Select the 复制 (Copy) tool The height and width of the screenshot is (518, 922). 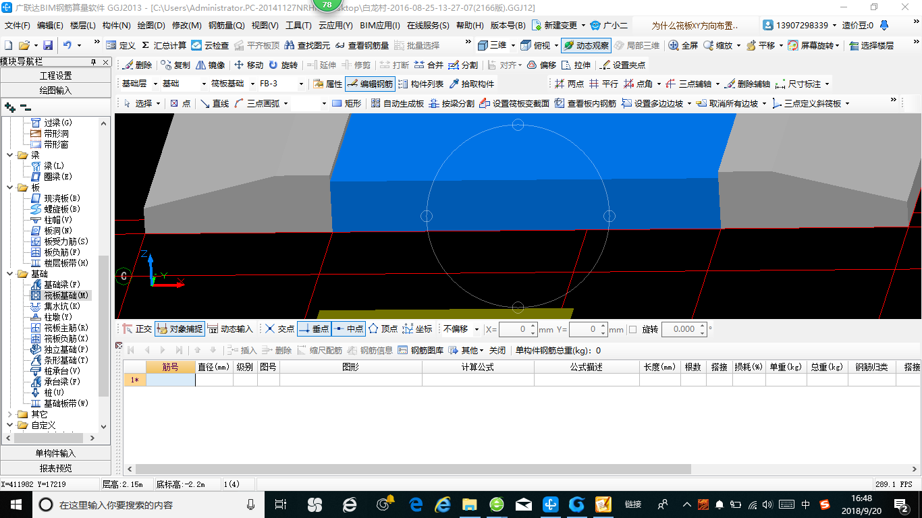point(175,65)
